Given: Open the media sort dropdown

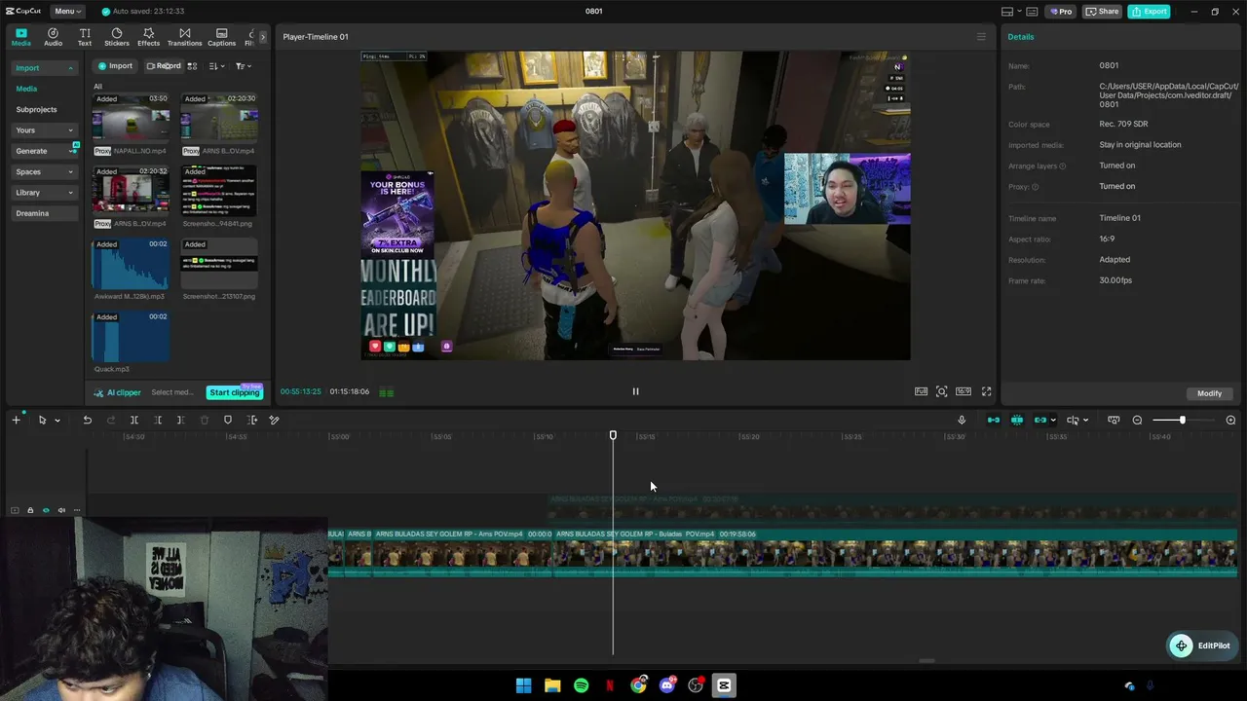Looking at the screenshot, I should pyautogui.click(x=216, y=66).
